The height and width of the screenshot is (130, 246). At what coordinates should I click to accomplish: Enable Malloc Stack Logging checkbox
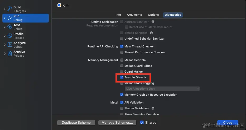(122, 83)
